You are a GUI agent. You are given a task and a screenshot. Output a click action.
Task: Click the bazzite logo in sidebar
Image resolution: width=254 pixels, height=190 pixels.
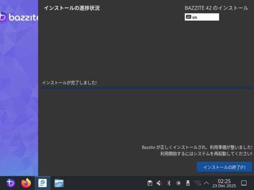[19, 17]
